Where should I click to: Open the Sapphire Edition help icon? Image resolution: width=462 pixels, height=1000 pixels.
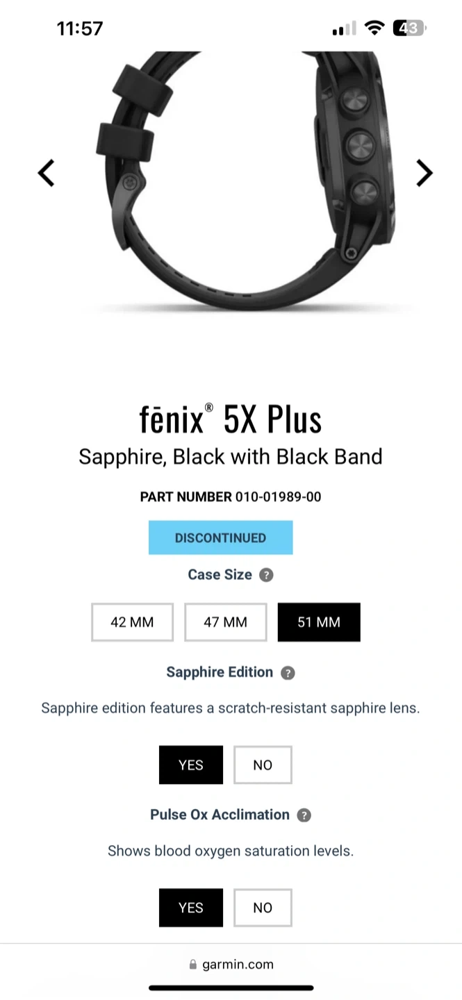(x=288, y=673)
